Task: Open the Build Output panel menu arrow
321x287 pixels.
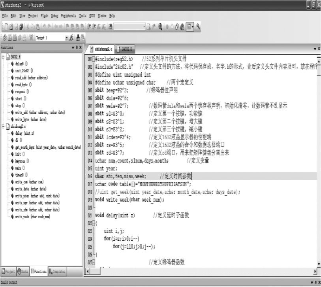Action: click(312, 283)
